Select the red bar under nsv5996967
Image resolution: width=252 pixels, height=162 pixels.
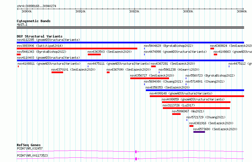pos(176,114)
